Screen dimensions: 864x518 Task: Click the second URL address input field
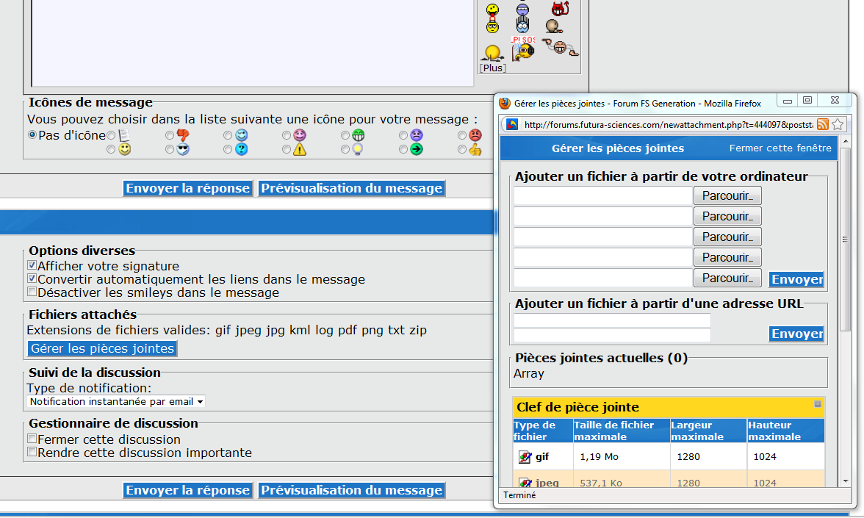tap(612, 335)
